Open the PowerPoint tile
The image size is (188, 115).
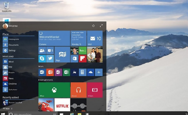click(50, 72)
